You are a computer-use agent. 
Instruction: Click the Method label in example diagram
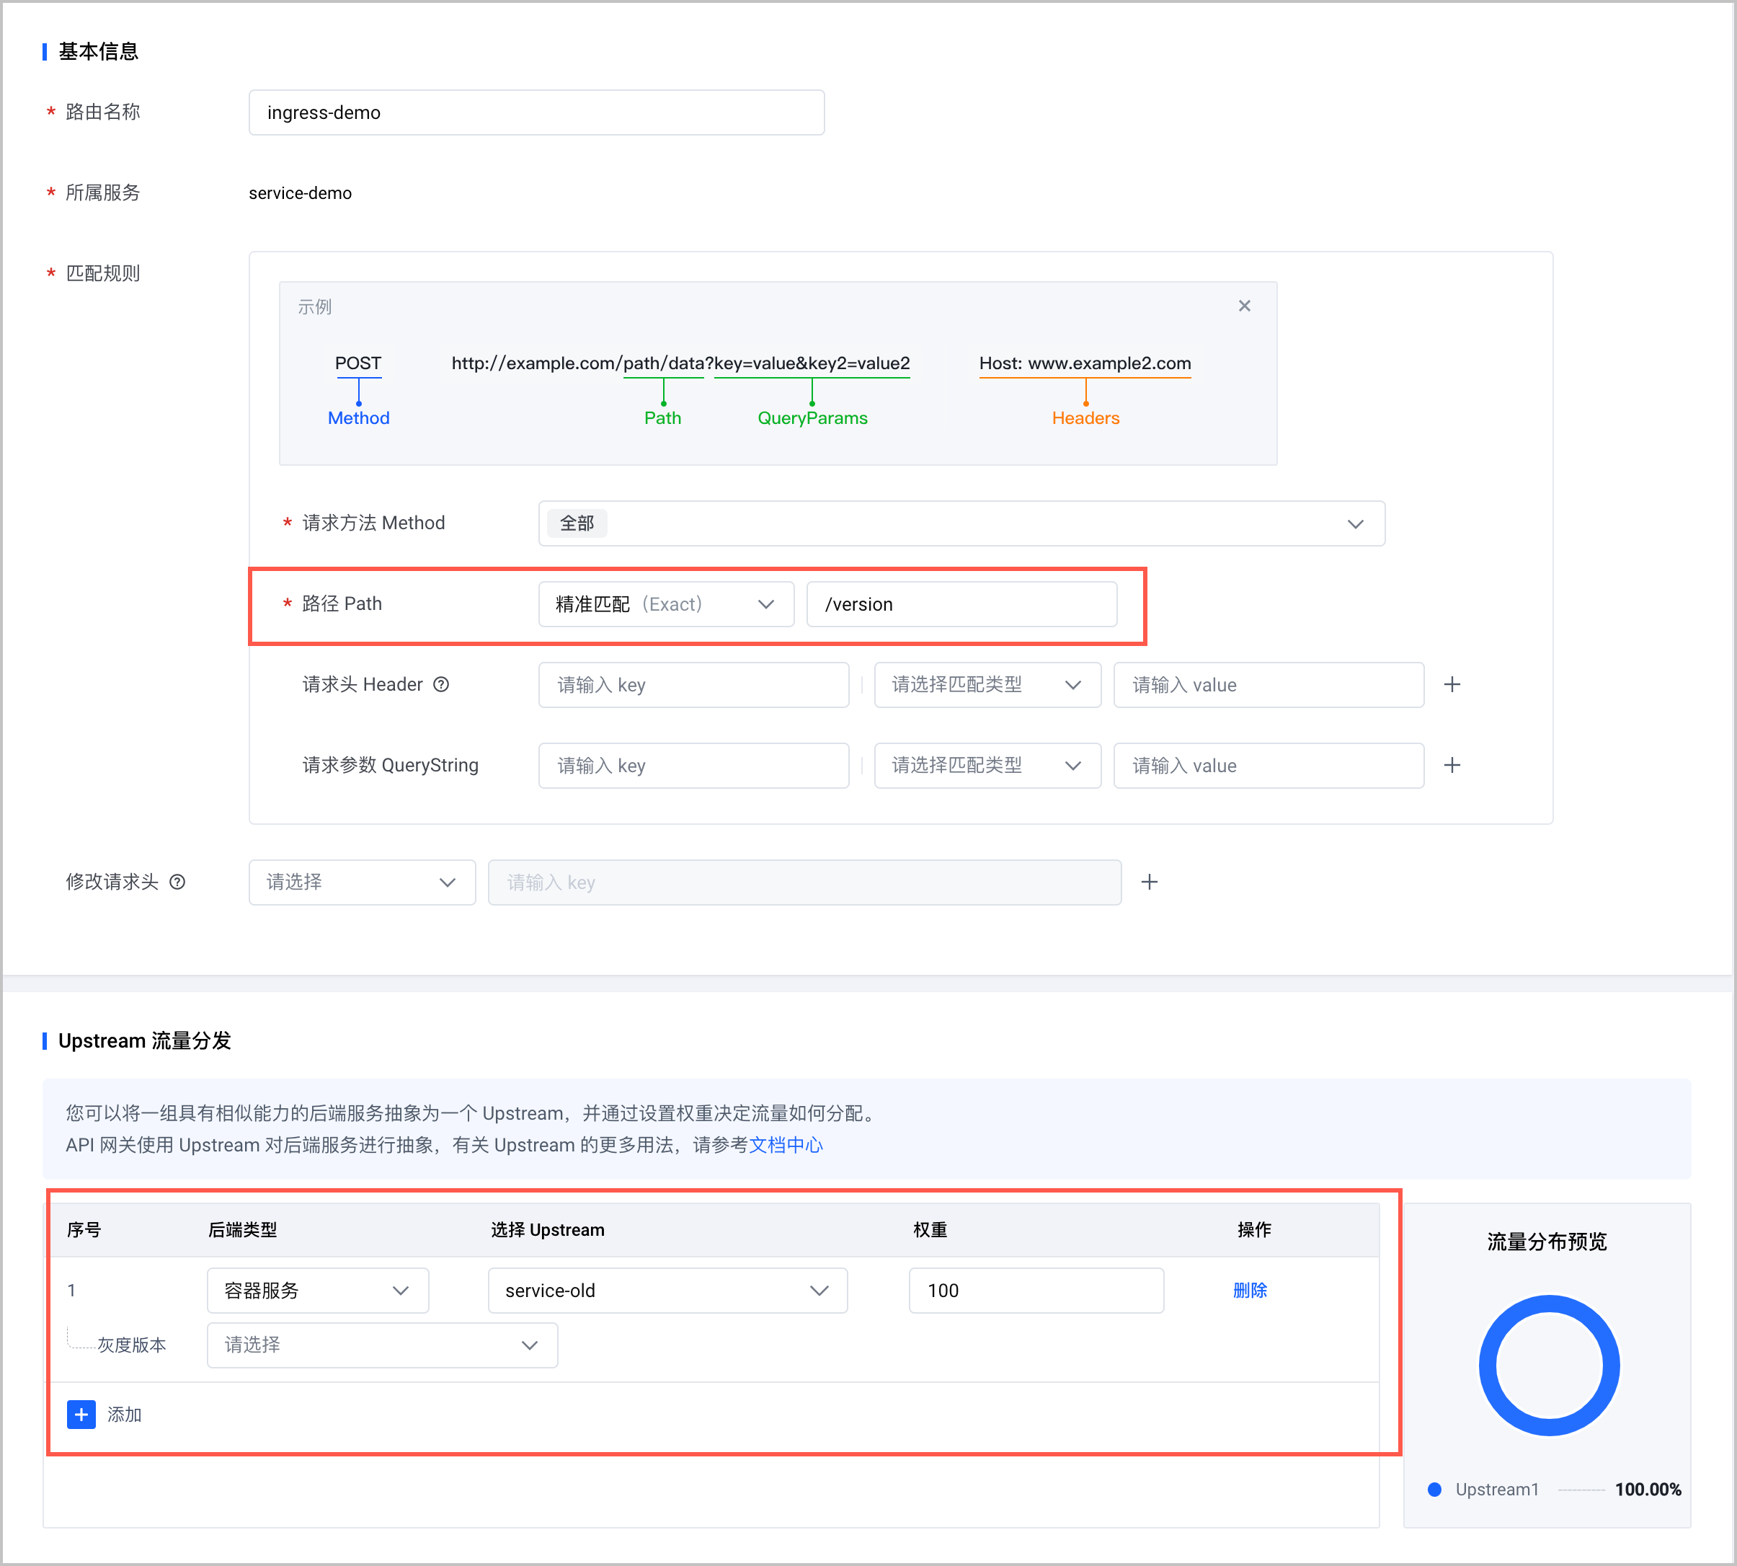[359, 418]
